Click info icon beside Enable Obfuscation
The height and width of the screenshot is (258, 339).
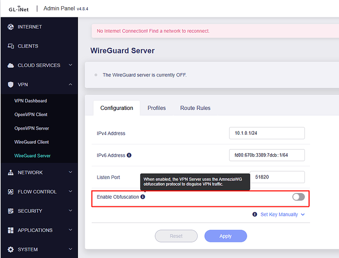click(x=143, y=197)
